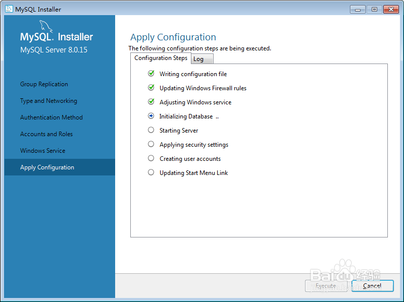Screen dimensions: 404x302
Task: Click the 'Apply Configuration' page heading
Action: tap(173, 37)
